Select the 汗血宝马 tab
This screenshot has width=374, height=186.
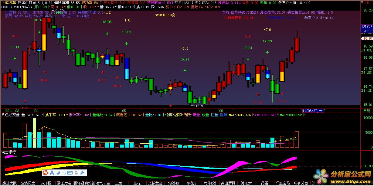click(283, 183)
